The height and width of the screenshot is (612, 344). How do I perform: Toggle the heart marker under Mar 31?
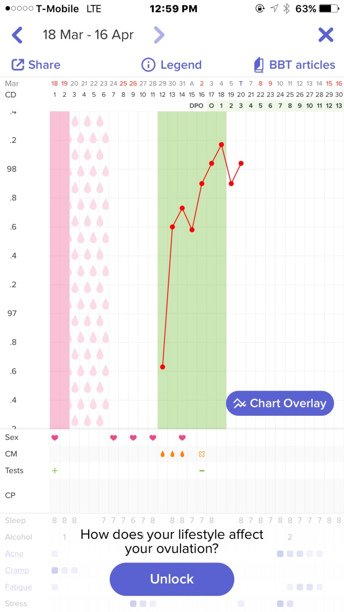[182, 437]
